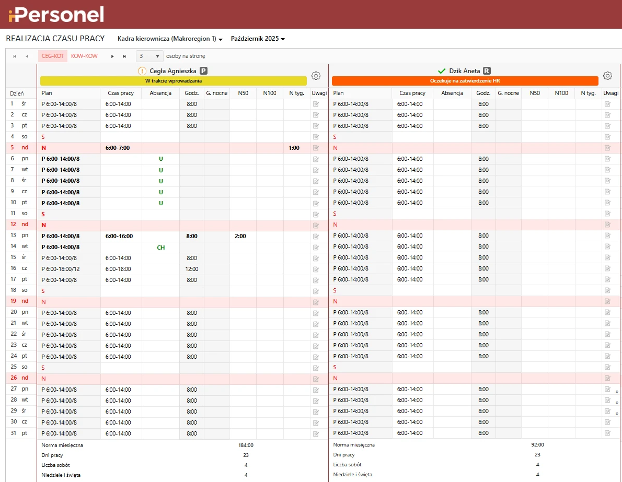The width and height of the screenshot is (622, 482).
Task: Go to next page of employees
Action: (x=113, y=56)
